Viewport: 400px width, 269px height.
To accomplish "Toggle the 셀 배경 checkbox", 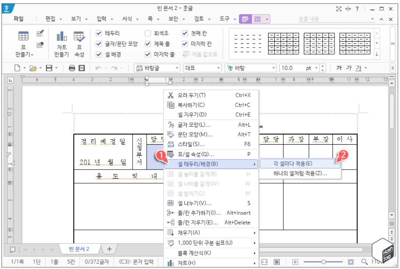I will coord(99,54).
